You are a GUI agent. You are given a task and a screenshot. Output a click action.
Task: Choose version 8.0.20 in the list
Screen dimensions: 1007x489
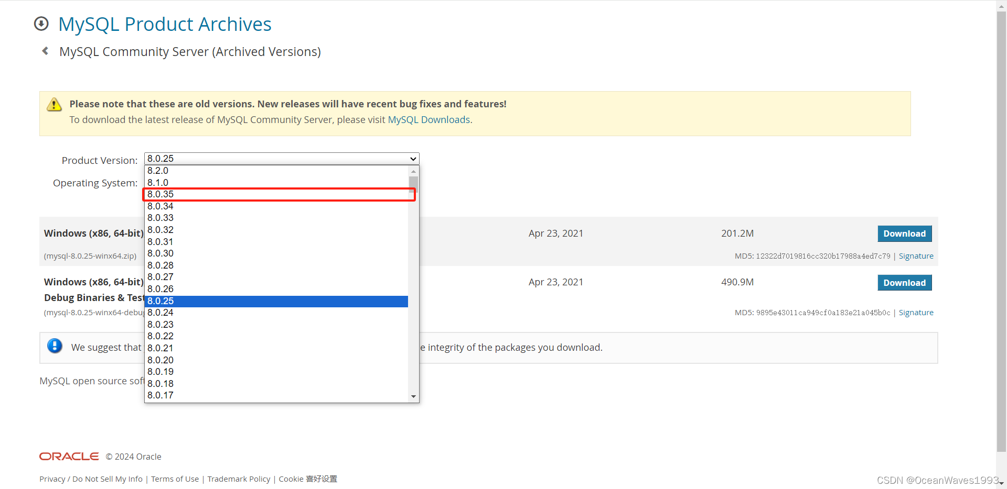pos(276,360)
